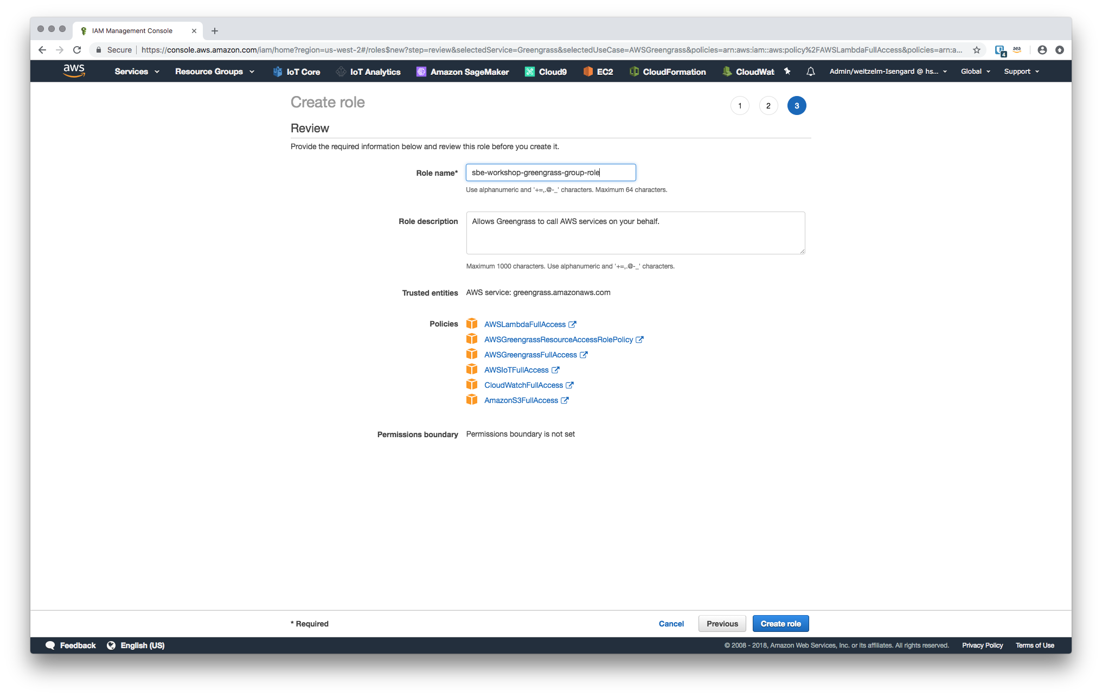This screenshot has height=697, width=1102.
Task: Click external-link icon after AWSLambdaFullAccess
Action: tap(572, 324)
